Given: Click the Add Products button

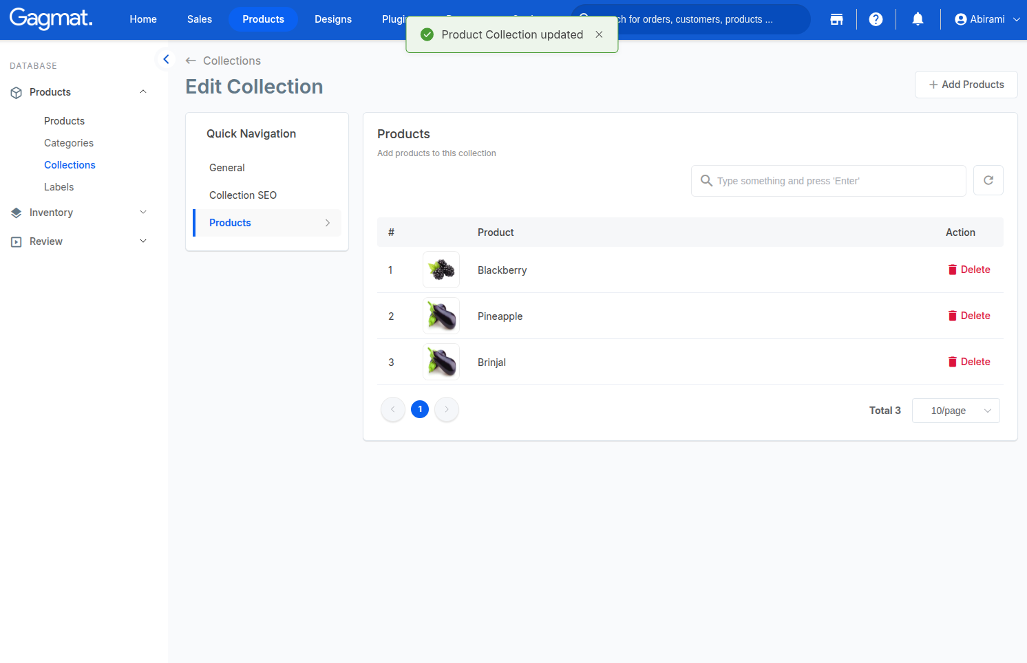Looking at the screenshot, I should coord(966,85).
